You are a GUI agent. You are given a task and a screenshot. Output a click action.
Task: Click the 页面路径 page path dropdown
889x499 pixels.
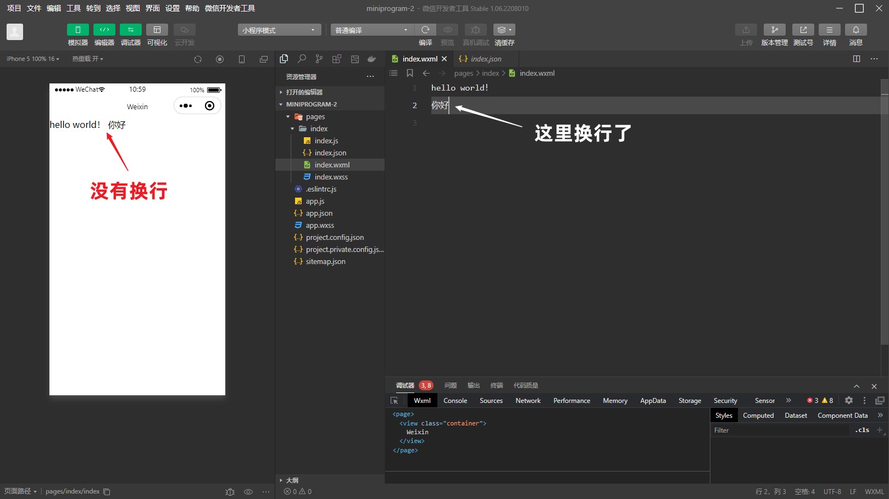(x=20, y=491)
